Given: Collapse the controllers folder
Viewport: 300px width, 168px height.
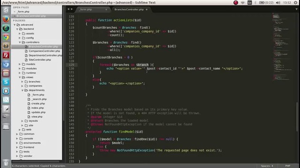Looking at the screenshot, I should (x=20, y=42).
